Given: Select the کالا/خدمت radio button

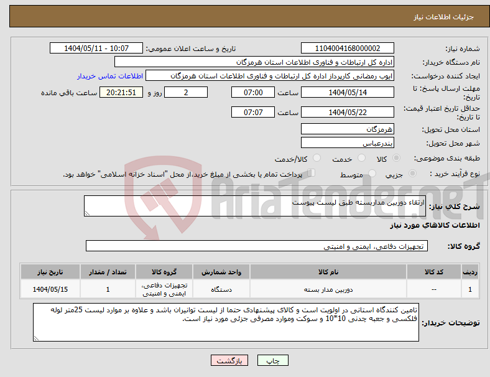Looking at the screenshot, I should point(317,158).
